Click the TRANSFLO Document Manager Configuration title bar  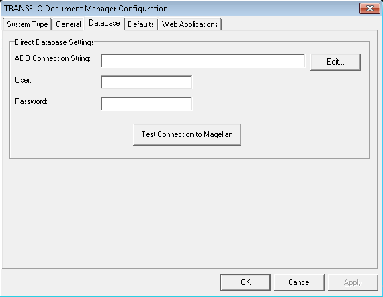click(181, 9)
